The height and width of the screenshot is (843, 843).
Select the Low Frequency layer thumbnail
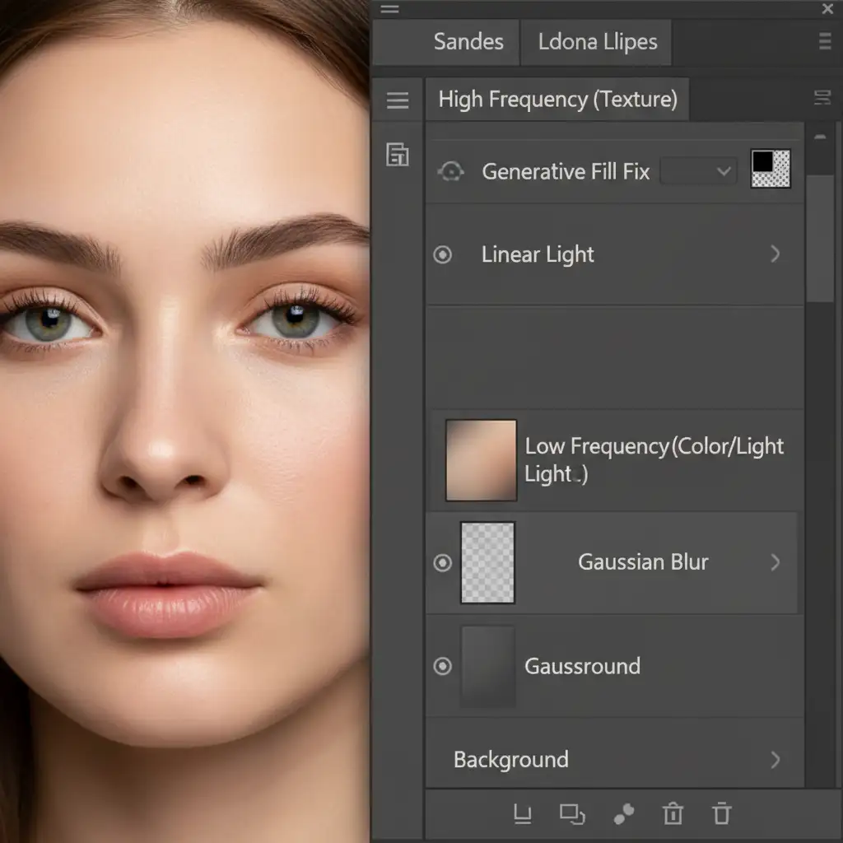coord(481,460)
